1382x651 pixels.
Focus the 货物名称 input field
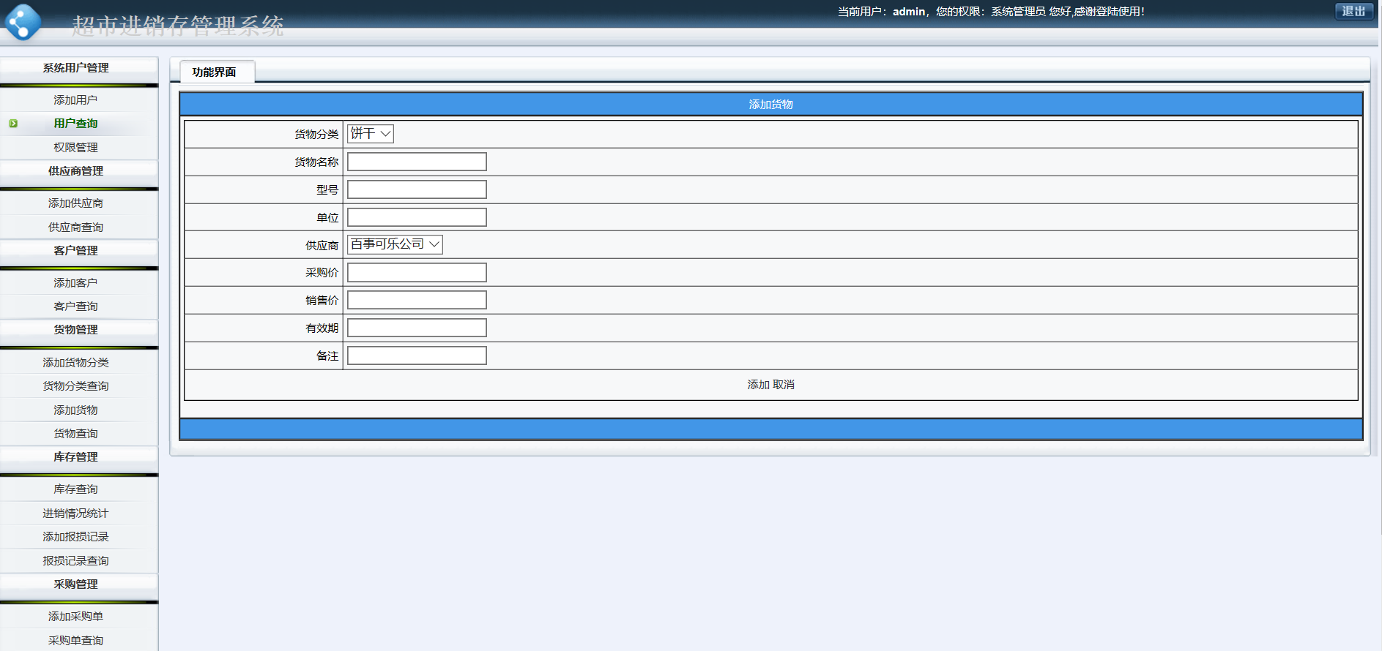point(417,162)
